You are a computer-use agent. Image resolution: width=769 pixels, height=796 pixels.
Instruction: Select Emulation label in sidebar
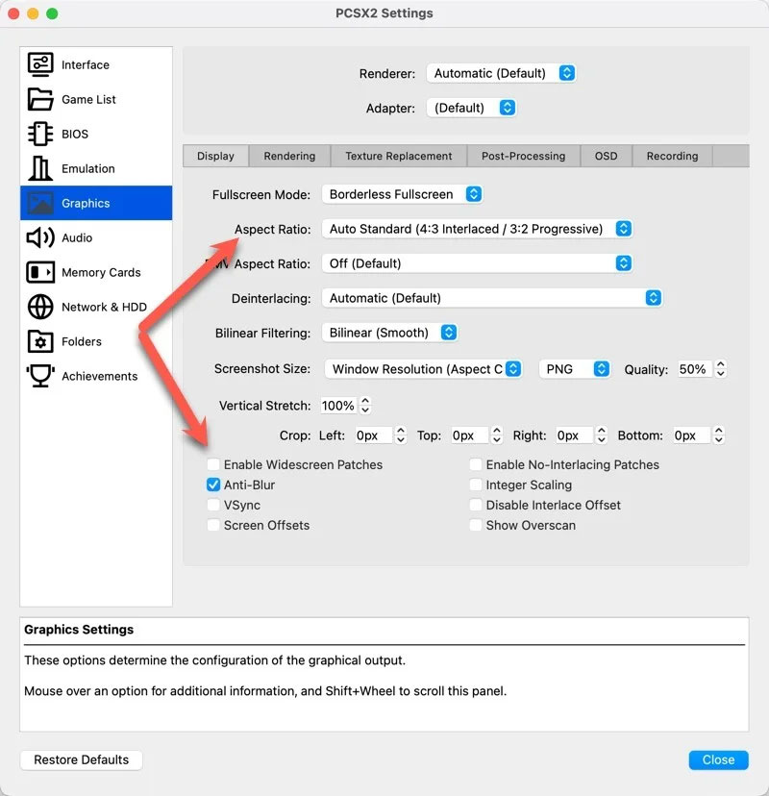click(x=87, y=168)
